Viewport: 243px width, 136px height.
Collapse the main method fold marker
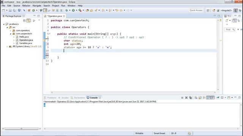coord(50,34)
